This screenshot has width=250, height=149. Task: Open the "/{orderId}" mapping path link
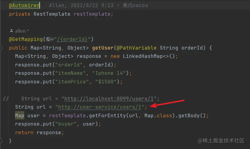[x=72, y=39]
